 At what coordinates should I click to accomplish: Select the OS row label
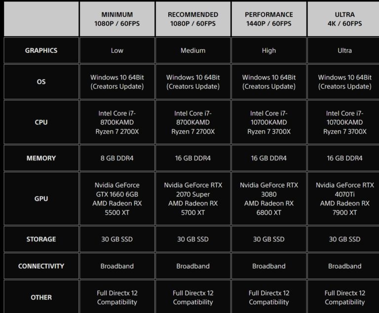coord(41,82)
